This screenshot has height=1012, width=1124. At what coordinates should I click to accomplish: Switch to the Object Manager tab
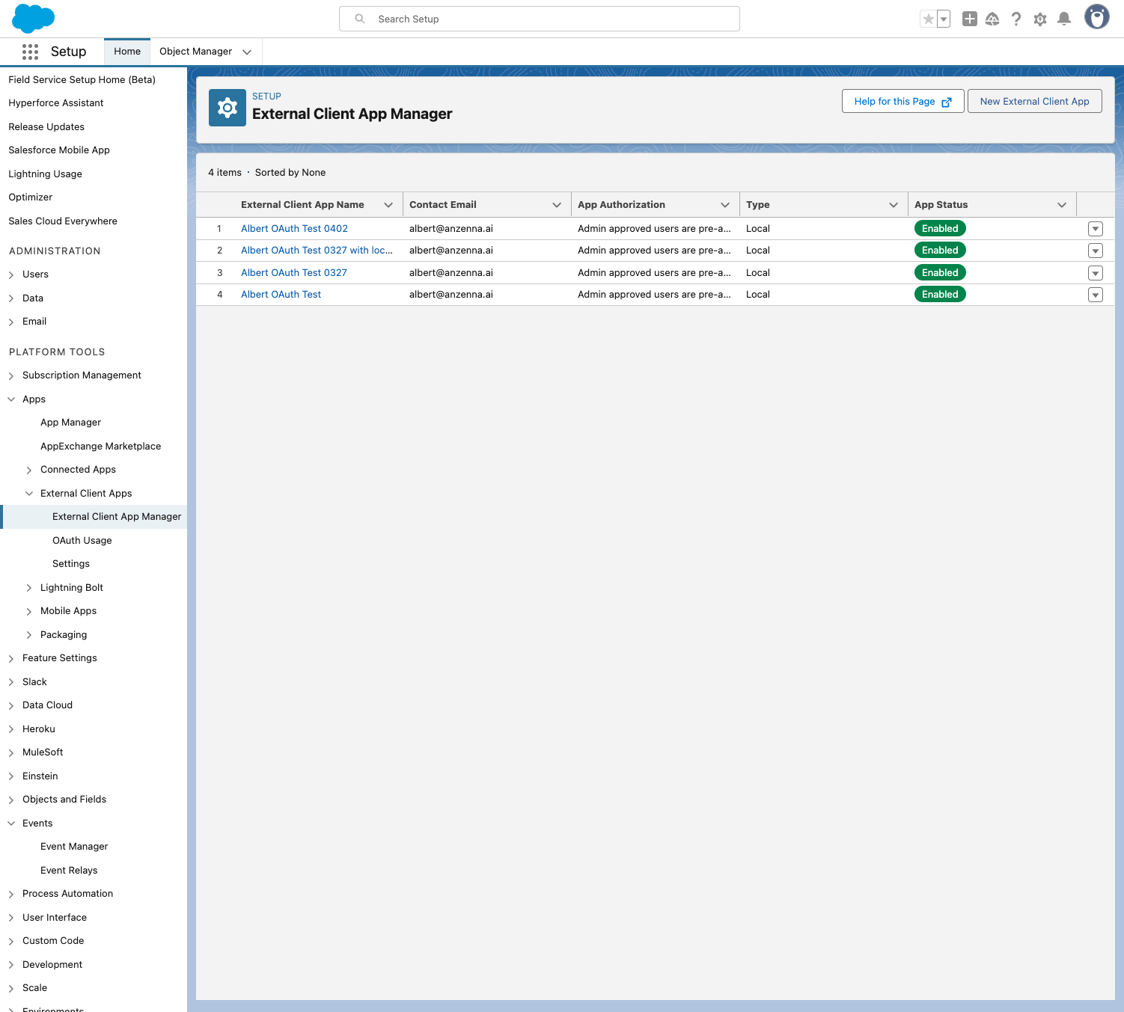pos(195,52)
